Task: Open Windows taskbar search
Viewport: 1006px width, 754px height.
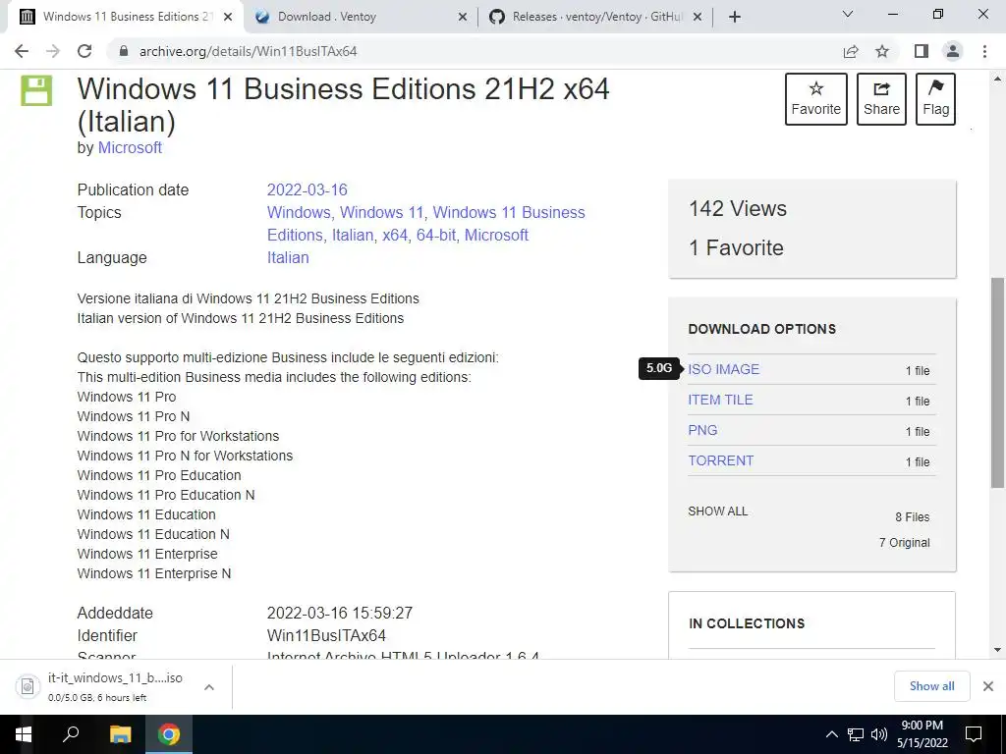Action: pos(71,734)
